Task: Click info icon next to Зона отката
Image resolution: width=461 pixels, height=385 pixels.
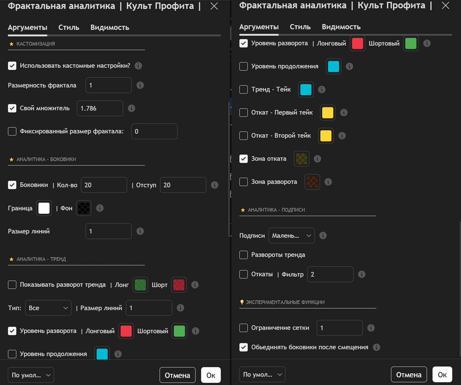Action: (x=317, y=159)
